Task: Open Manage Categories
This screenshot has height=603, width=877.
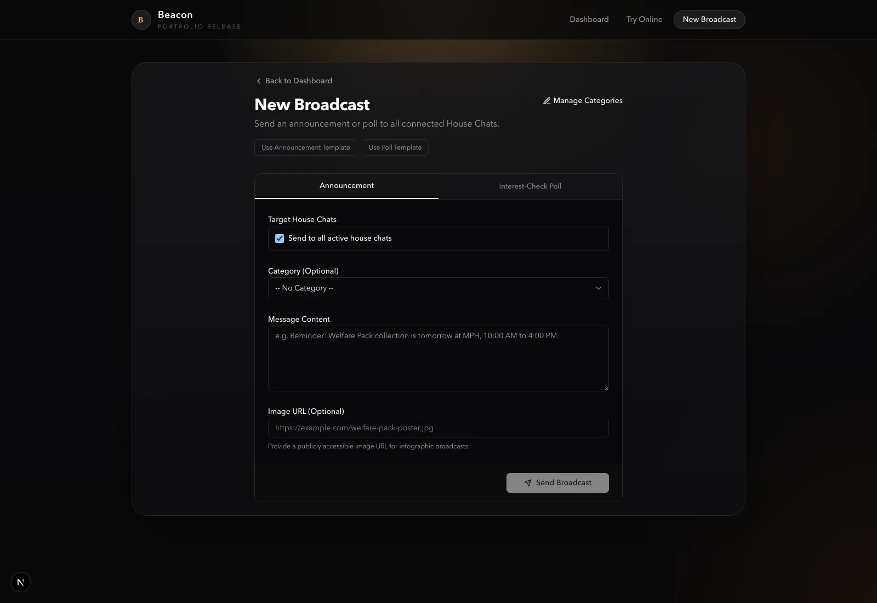Action: coord(586,101)
